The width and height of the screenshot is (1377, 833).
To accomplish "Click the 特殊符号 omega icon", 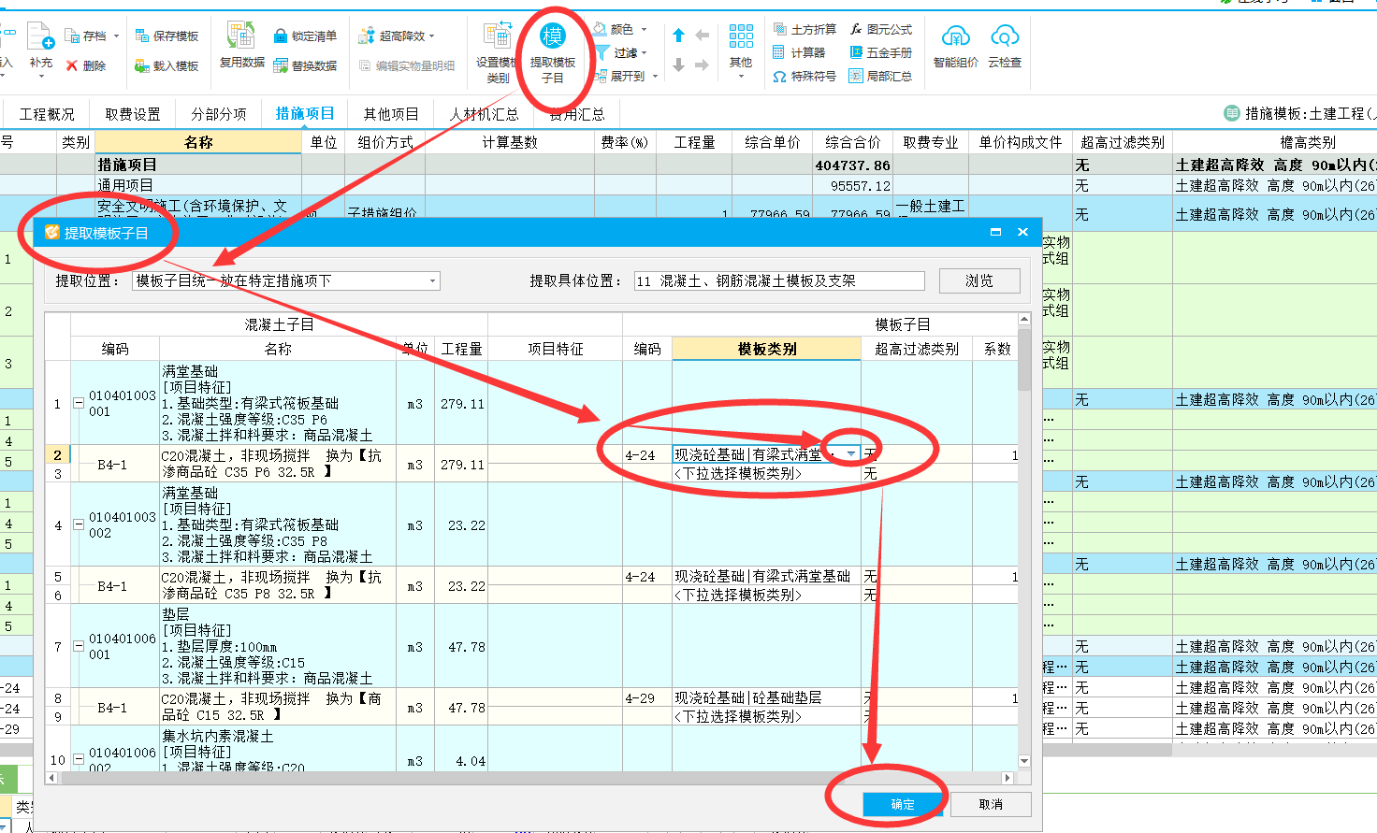I will point(779,77).
